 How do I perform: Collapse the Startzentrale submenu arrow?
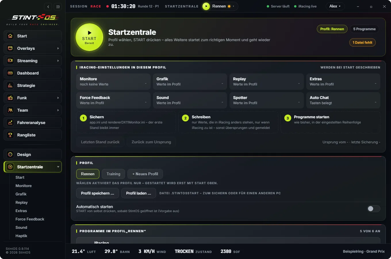tap(58, 167)
